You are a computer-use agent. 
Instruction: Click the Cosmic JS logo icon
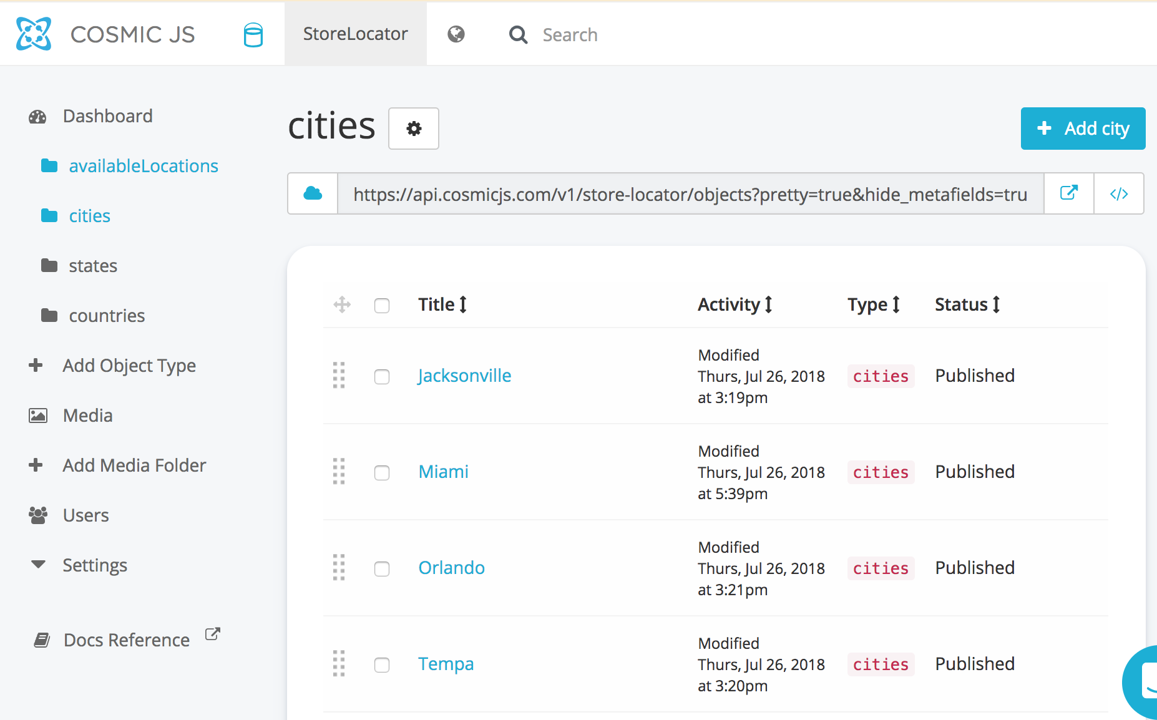point(34,34)
